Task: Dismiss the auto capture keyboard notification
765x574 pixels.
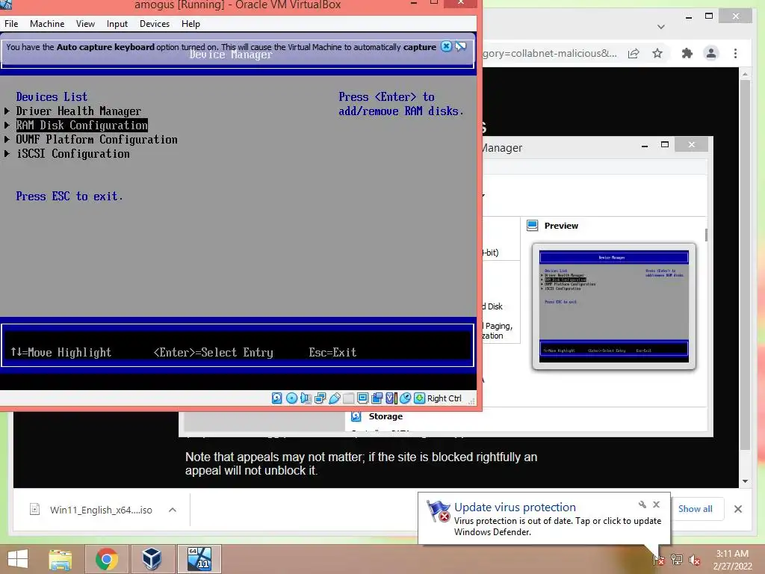Action: point(446,46)
